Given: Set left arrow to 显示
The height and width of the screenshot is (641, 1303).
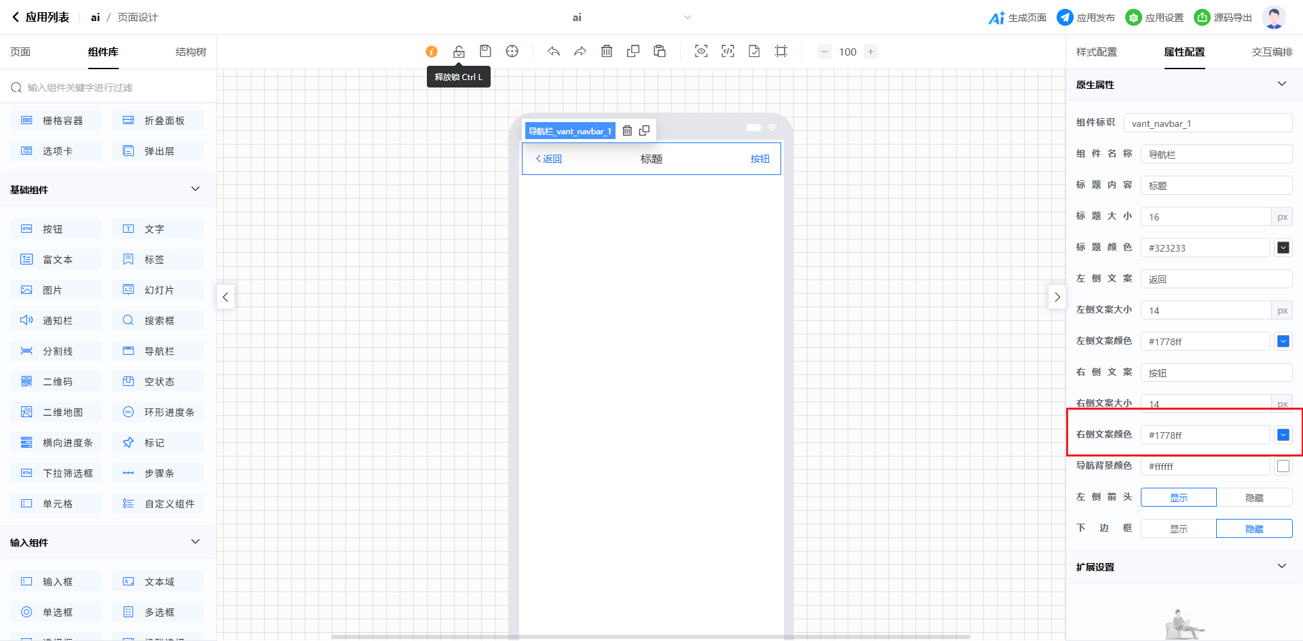Looking at the screenshot, I should coord(1179,497).
